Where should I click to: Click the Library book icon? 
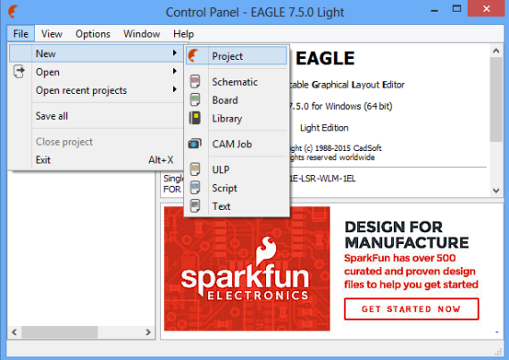click(195, 118)
